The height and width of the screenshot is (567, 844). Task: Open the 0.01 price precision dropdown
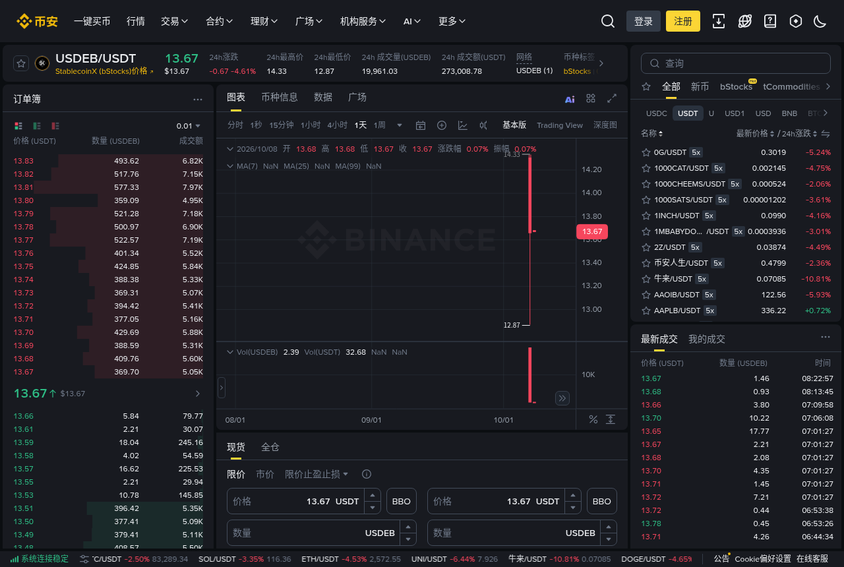(189, 126)
